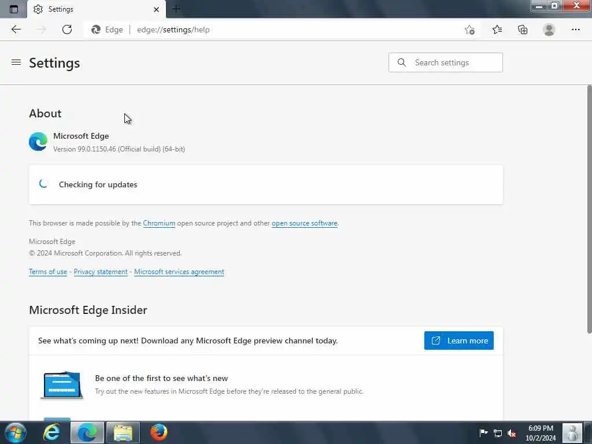The width and height of the screenshot is (592, 444).
Task: Open the profile avatar icon
Action: tap(549, 29)
